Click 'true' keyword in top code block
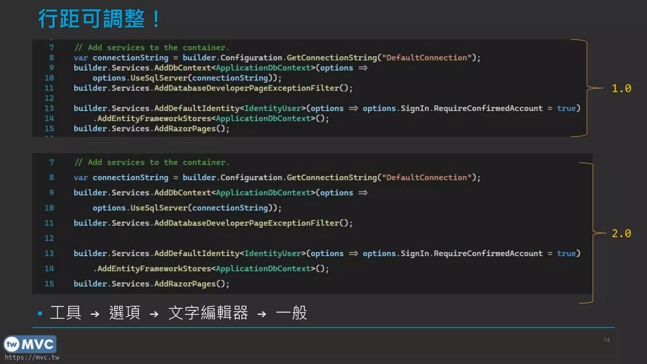 566,108
